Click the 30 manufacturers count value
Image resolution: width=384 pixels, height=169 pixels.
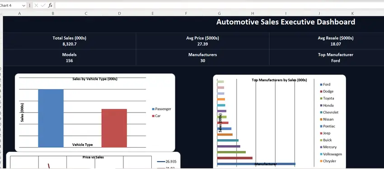(202, 61)
